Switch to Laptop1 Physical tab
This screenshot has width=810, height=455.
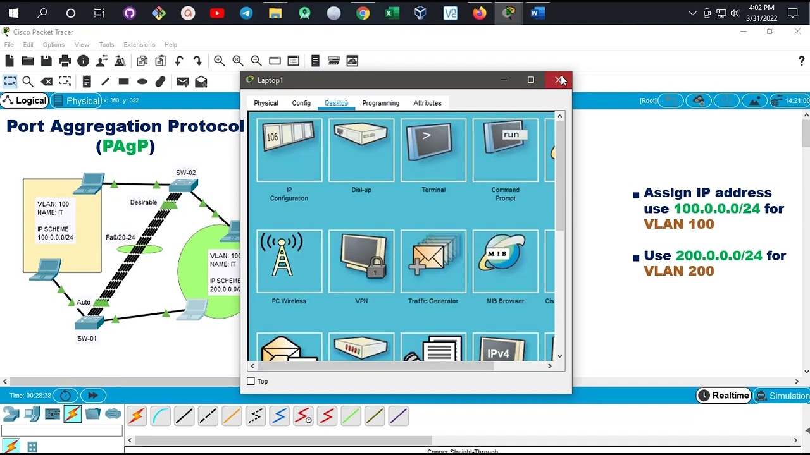pyautogui.click(x=266, y=103)
